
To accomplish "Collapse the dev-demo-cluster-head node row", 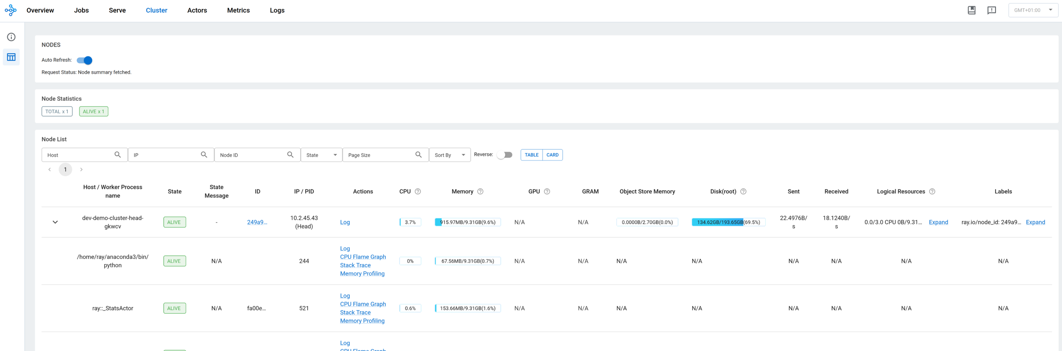I will tap(55, 222).
